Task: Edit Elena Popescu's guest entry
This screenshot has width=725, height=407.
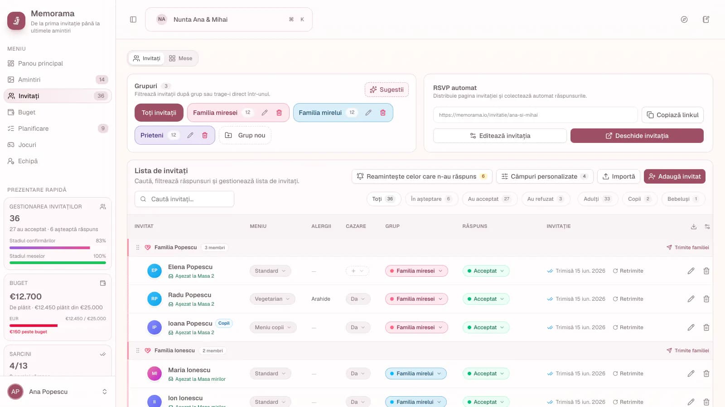Action: pyautogui.click(x=691, y=271)
